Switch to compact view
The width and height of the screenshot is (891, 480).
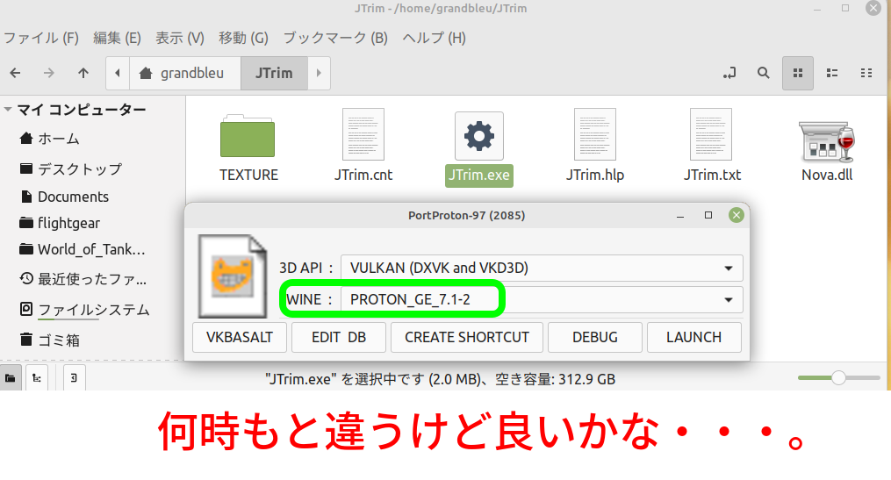pyautogui.click(x=866, y=73)
